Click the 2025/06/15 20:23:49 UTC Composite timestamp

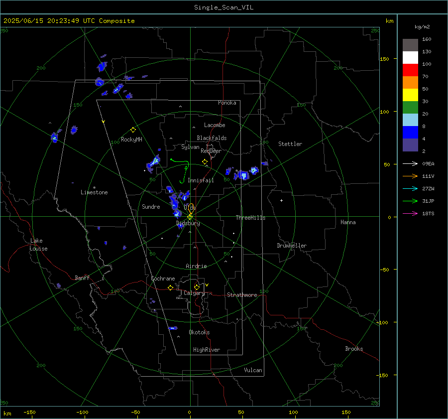point(69,21)
